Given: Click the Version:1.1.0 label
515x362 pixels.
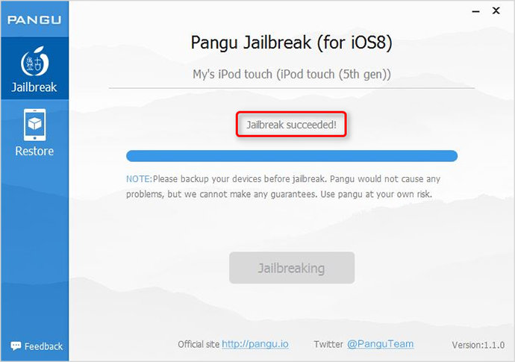Looking at the screenshot, I should coord(478,345).
